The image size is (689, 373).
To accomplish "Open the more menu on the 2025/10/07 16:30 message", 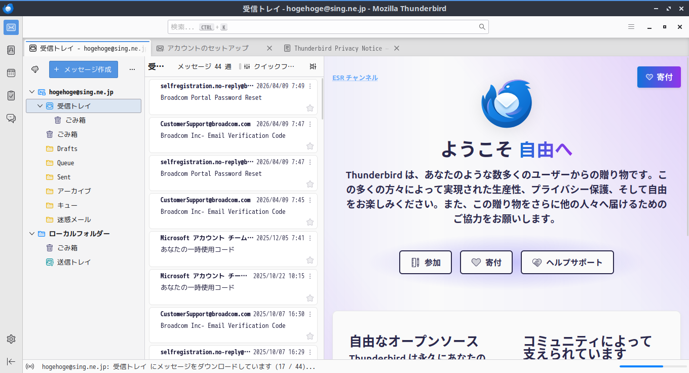I will [x=310, y=314].
